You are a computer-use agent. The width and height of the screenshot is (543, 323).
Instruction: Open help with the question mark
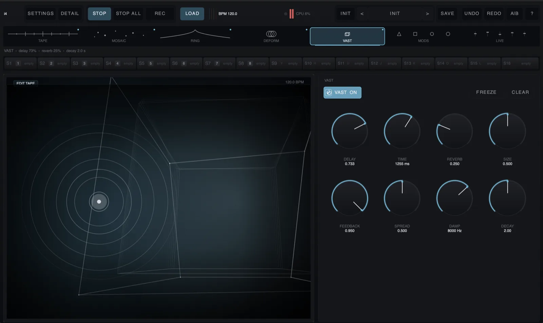(x=532, y=14)
